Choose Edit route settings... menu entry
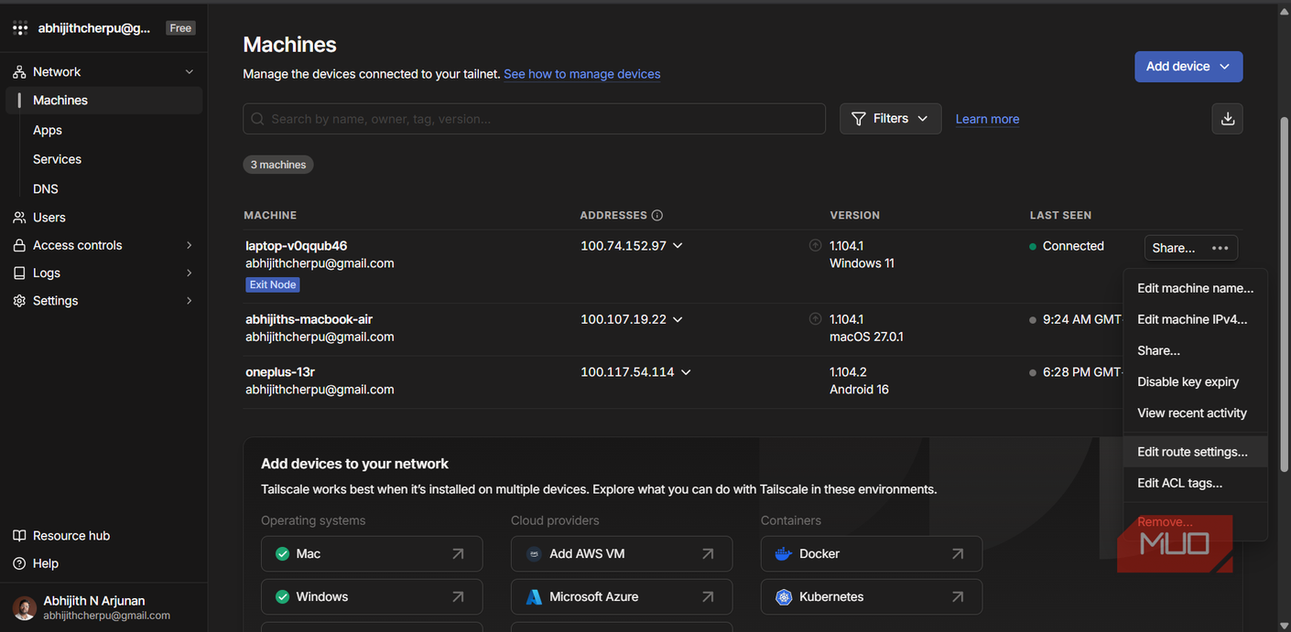Viewport: 1291px width, 632px height. point(1195,452)
